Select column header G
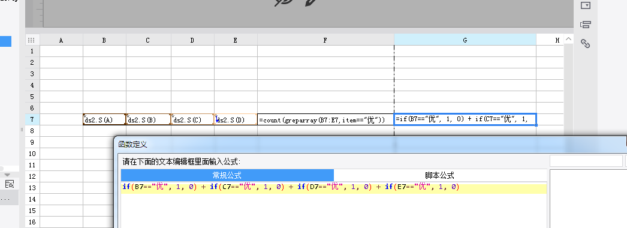 tap(465, 40)
